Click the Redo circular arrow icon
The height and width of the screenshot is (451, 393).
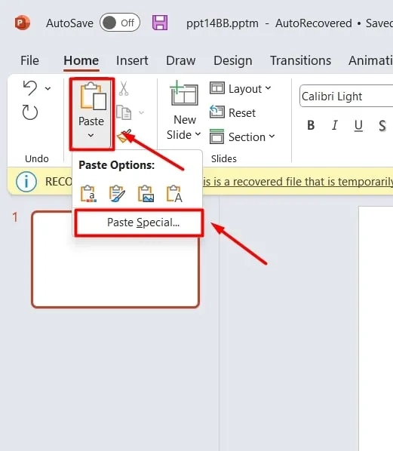[30, 112]
